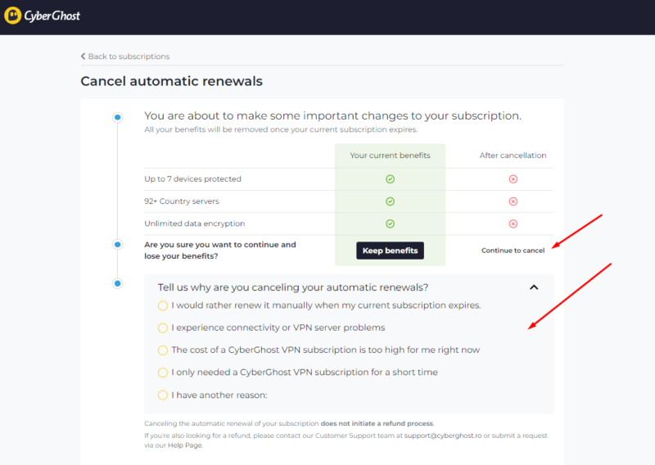Click red X for 92+ Country servers

(x=513, y=201)
